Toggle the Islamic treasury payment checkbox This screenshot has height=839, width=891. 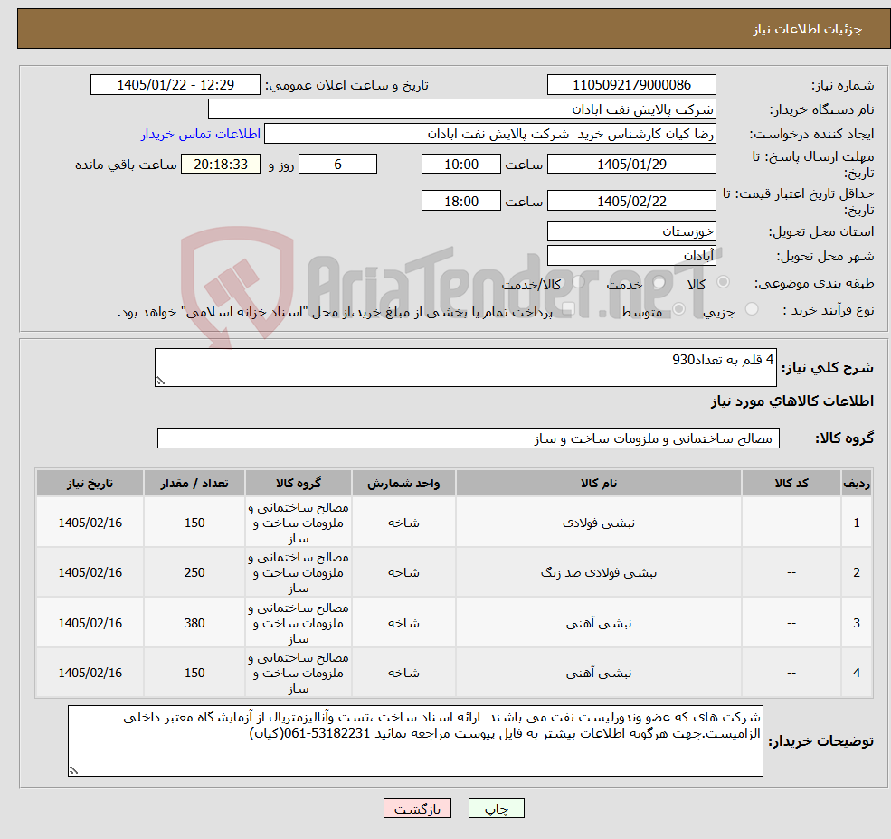(x=567, y=309)
